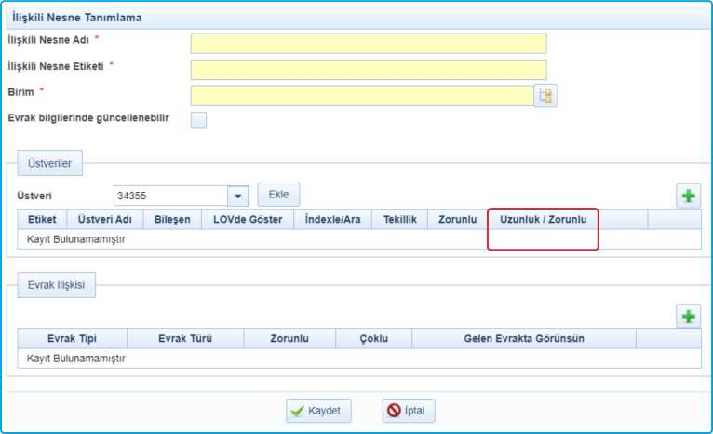Click the Üstveri combo field showing 34355
713x434 pixels.
pos(170,196)
